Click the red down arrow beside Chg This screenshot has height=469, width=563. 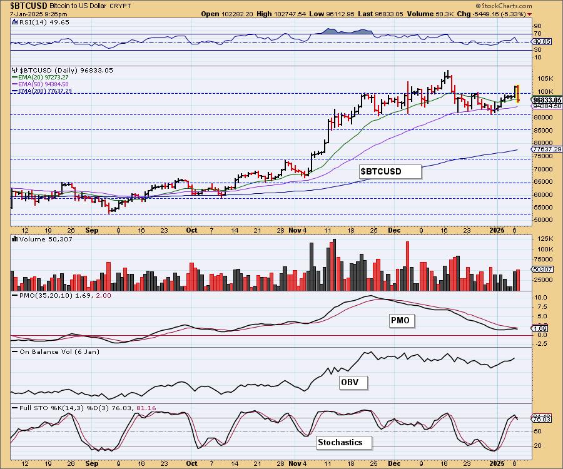[530, 14]
